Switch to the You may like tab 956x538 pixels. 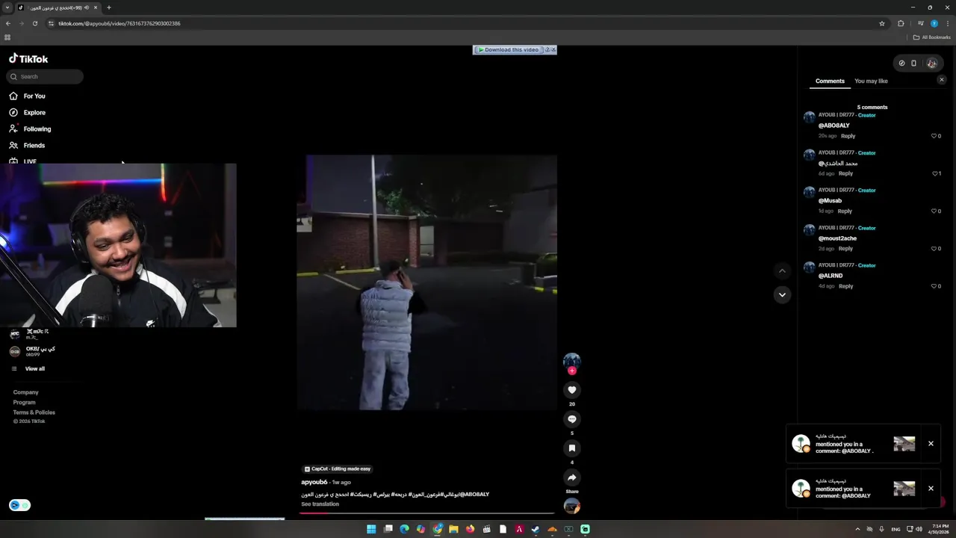pyautogui.click(x=871, y=81)
